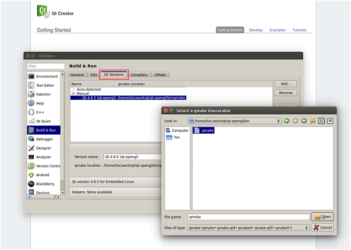The width and height of the screenshot is (351, 250).
Task: Select Environment in Options sidebar
Action: pos(43,76)
